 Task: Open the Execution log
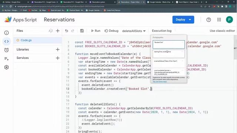pos(161,31)
